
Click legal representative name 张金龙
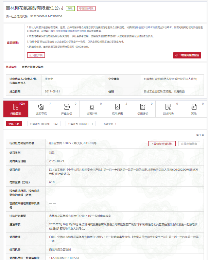click(49, 79)
